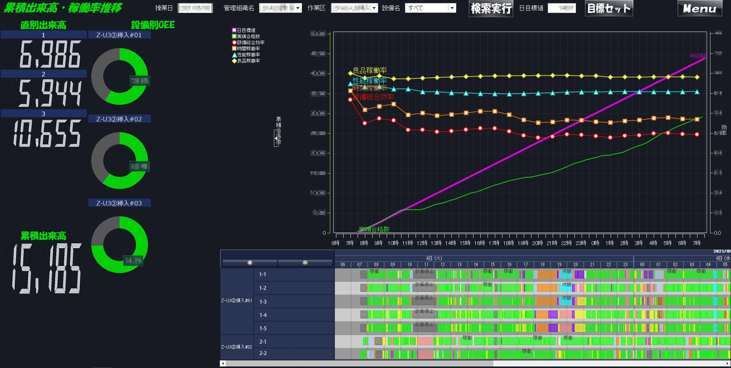Viewport: 731px width, 368px height.
Task: Expand the 設備名 dropdown showing すべて
Action: pyautogui.click(x=430, y=8)
